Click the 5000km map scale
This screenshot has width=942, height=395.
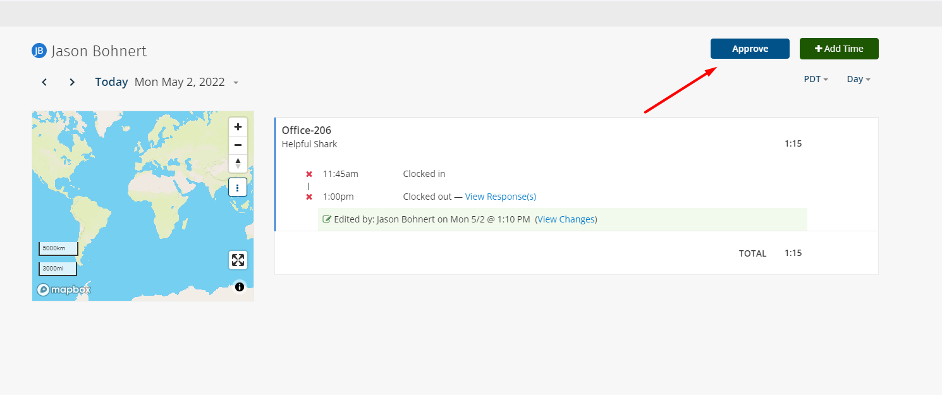[58, 248]
